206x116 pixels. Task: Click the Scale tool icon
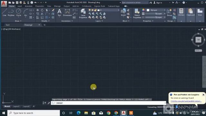pos(42,17)
